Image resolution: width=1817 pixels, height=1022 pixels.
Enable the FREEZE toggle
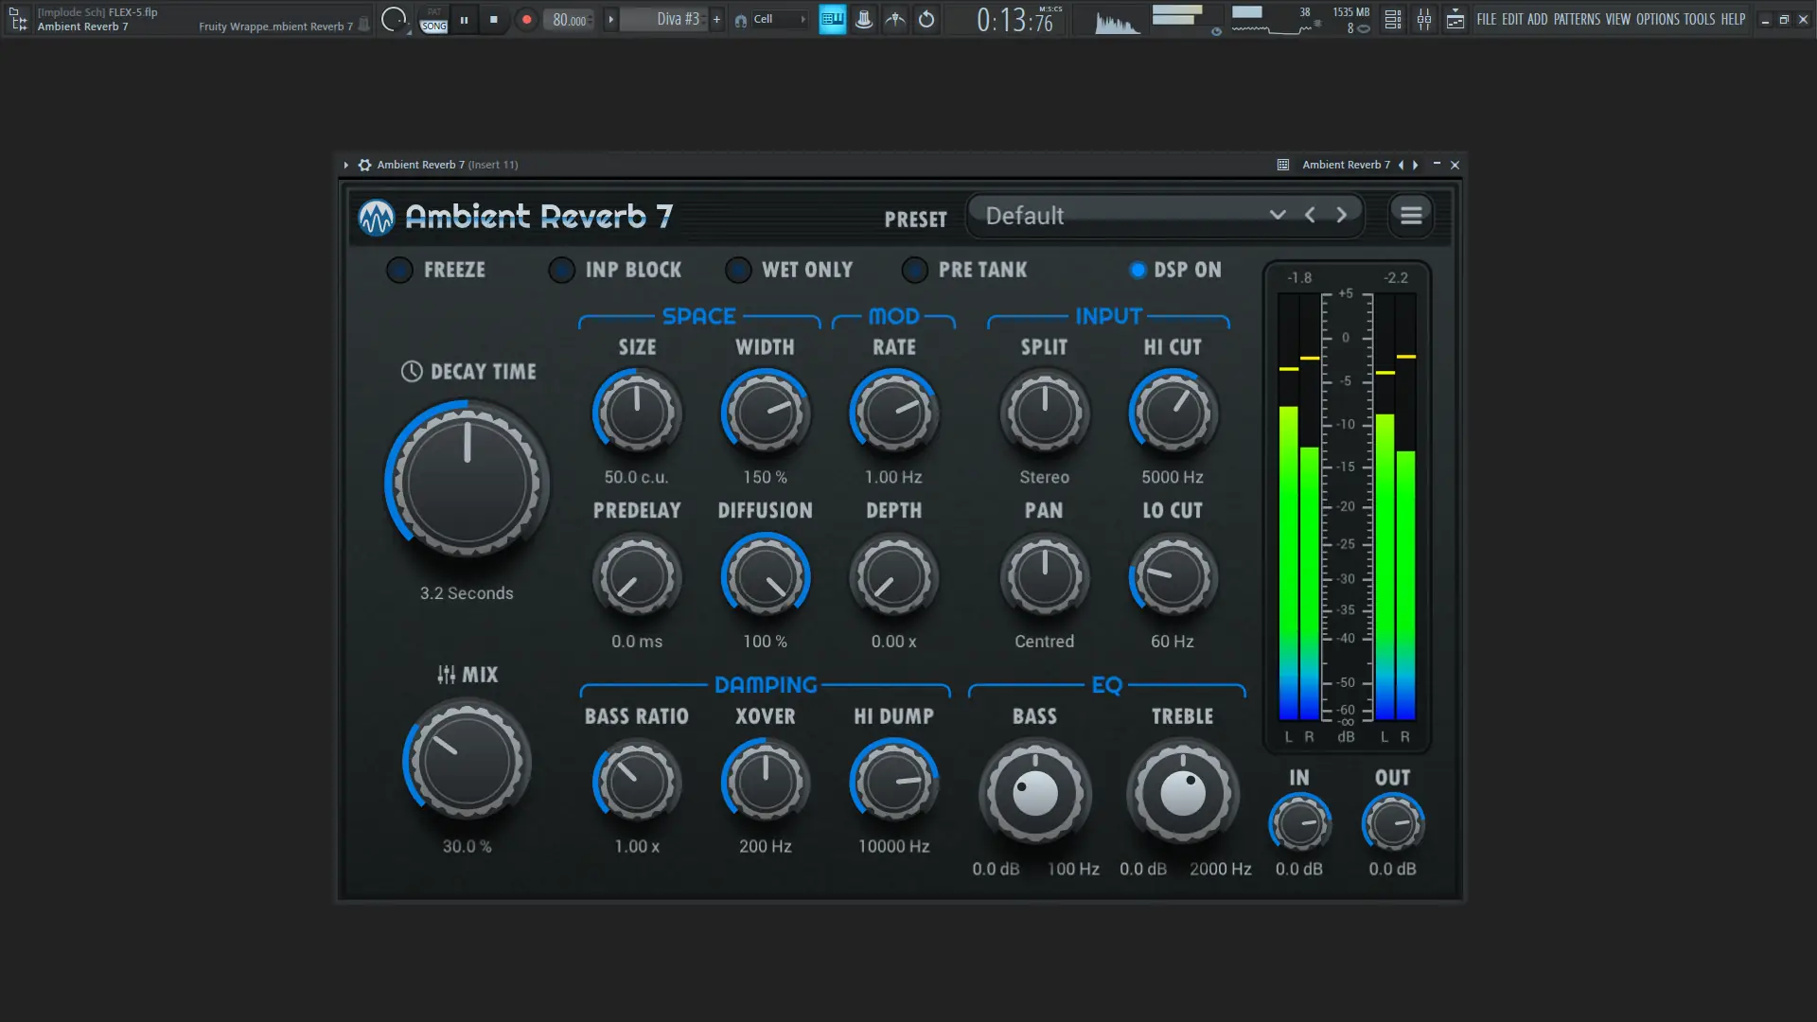(x=398, y=270)
